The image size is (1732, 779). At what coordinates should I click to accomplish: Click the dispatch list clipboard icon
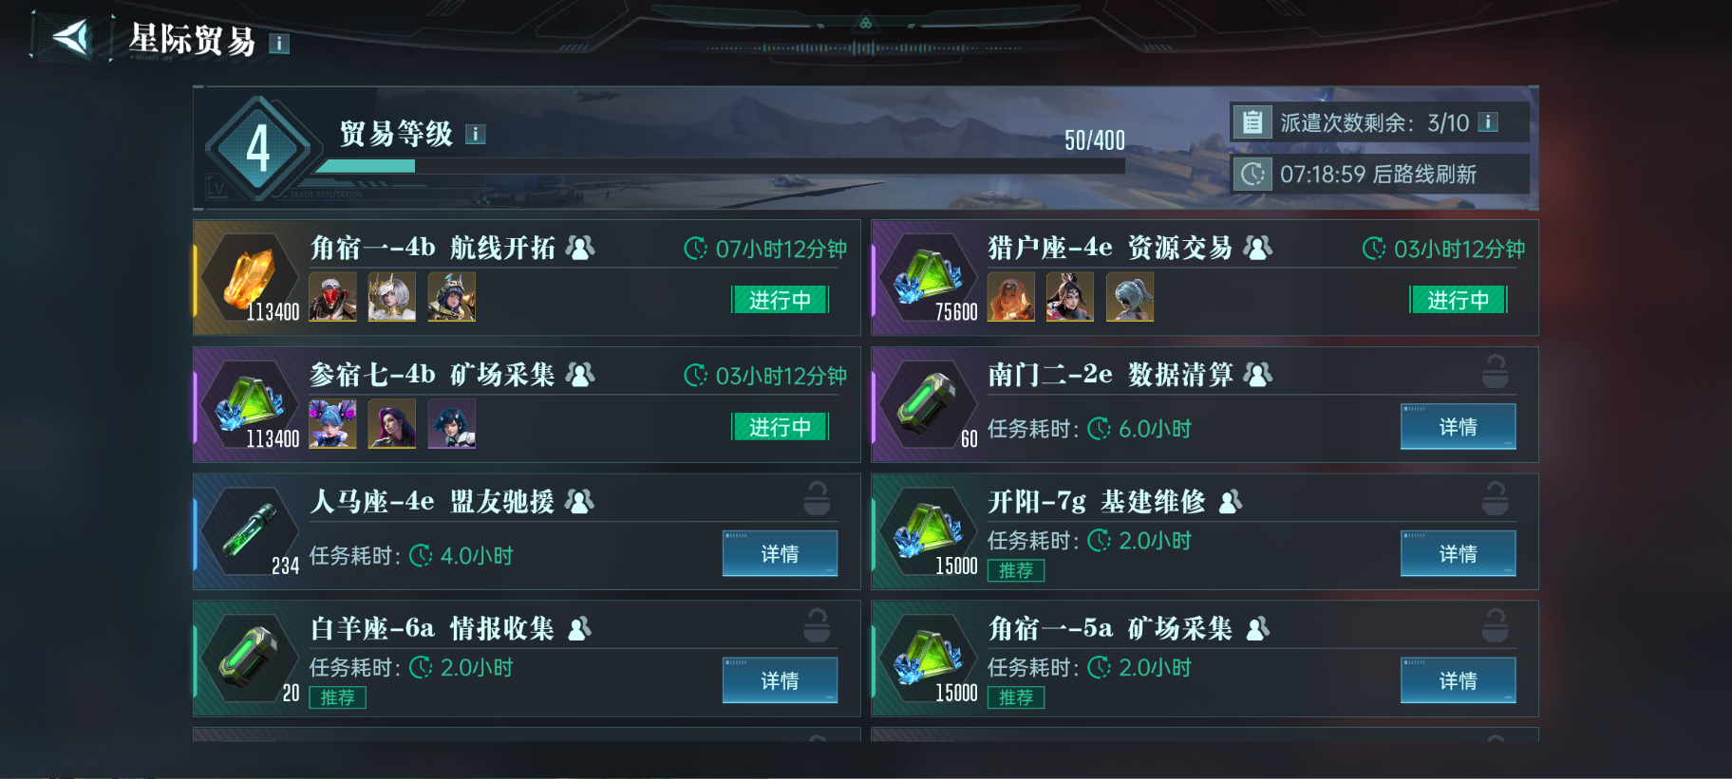1252,122
